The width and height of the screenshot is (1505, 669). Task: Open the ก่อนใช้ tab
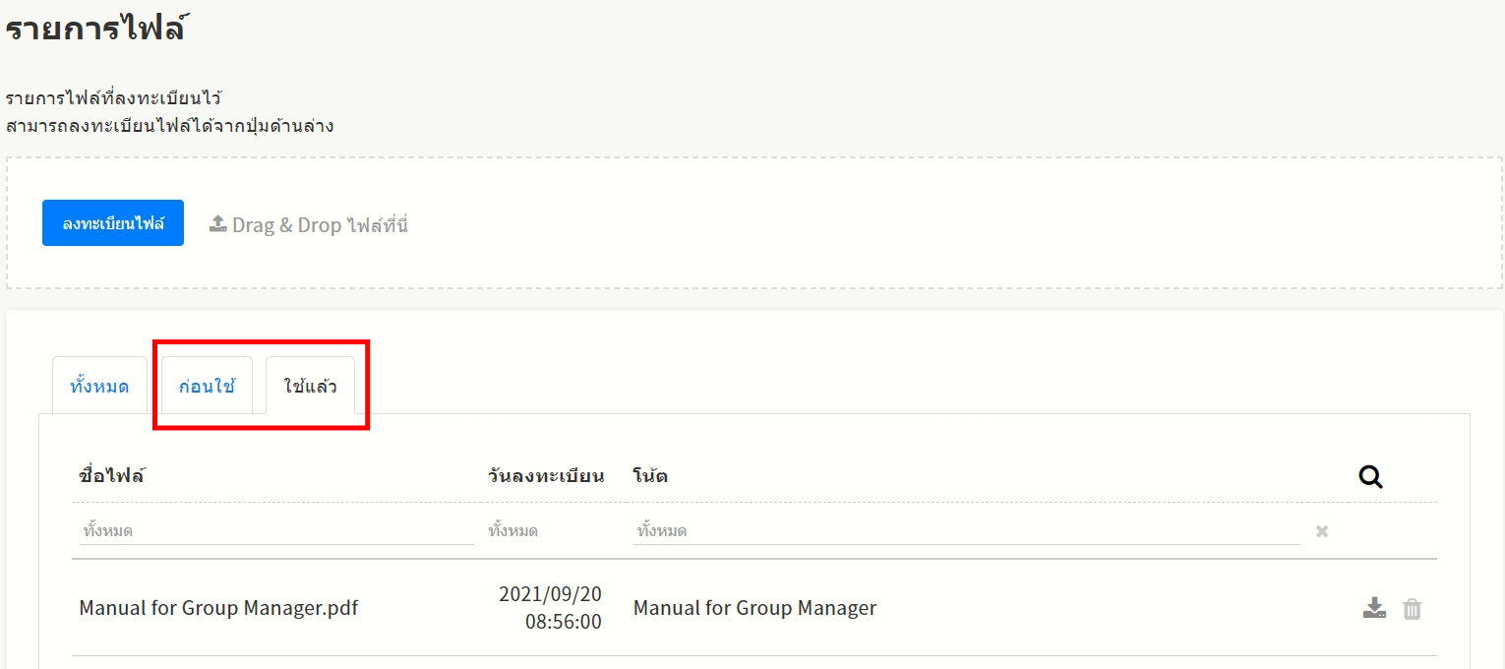point(207,386)
